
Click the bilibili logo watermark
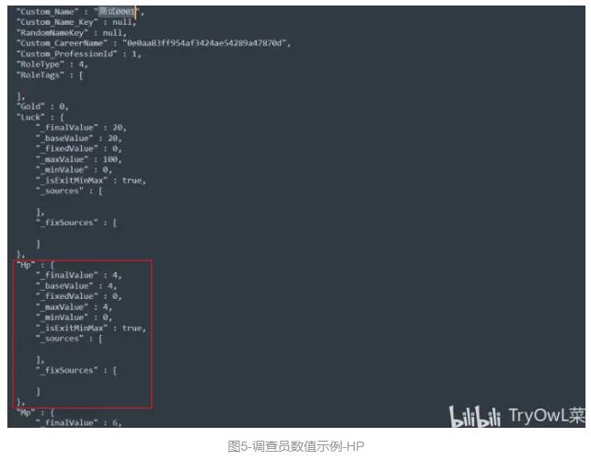coord(474,417)
